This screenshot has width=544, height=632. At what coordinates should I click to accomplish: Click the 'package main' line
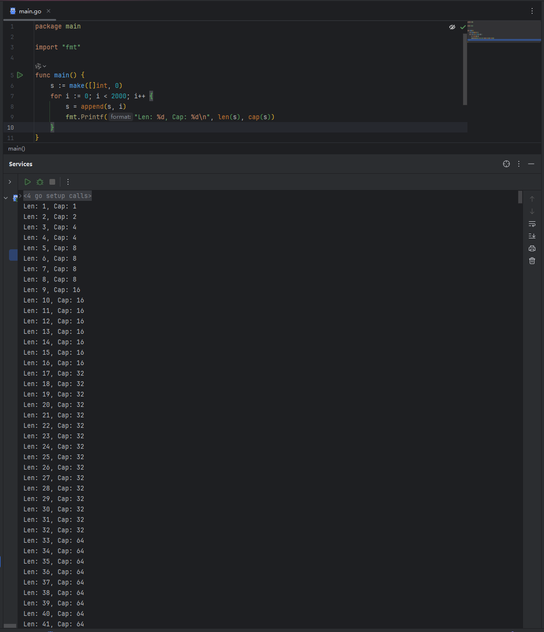[58, 26]
